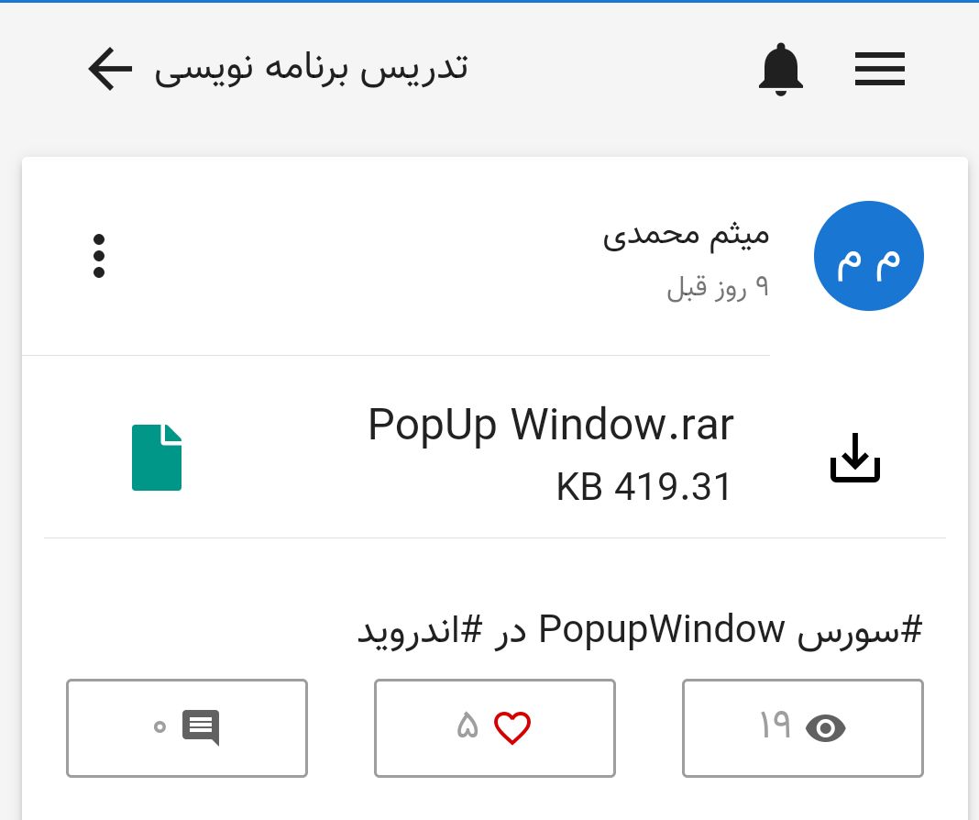Click the comments button showing ۰
This screenshot has height=820, width=979.
tap(187, 728)
